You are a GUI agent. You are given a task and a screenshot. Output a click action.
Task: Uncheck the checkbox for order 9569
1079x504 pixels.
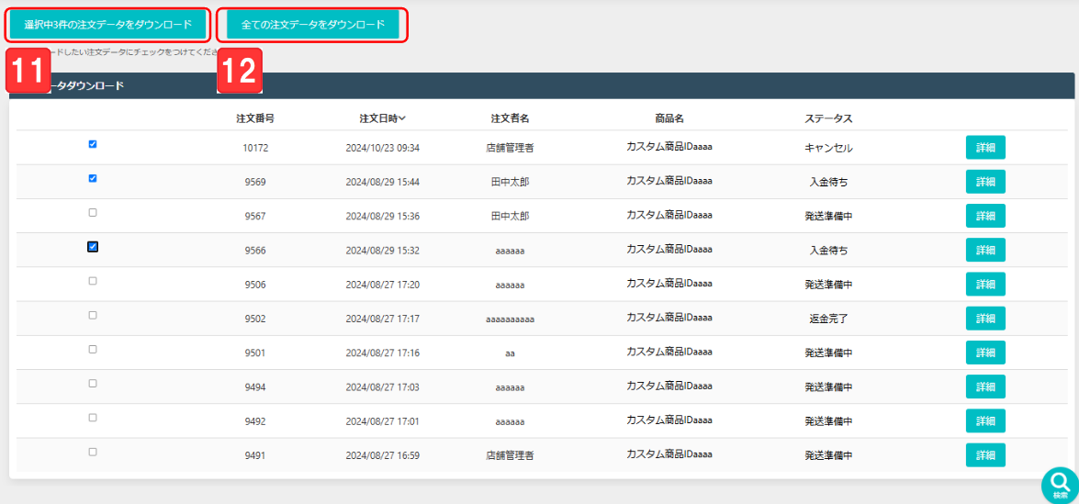(93, 178)
